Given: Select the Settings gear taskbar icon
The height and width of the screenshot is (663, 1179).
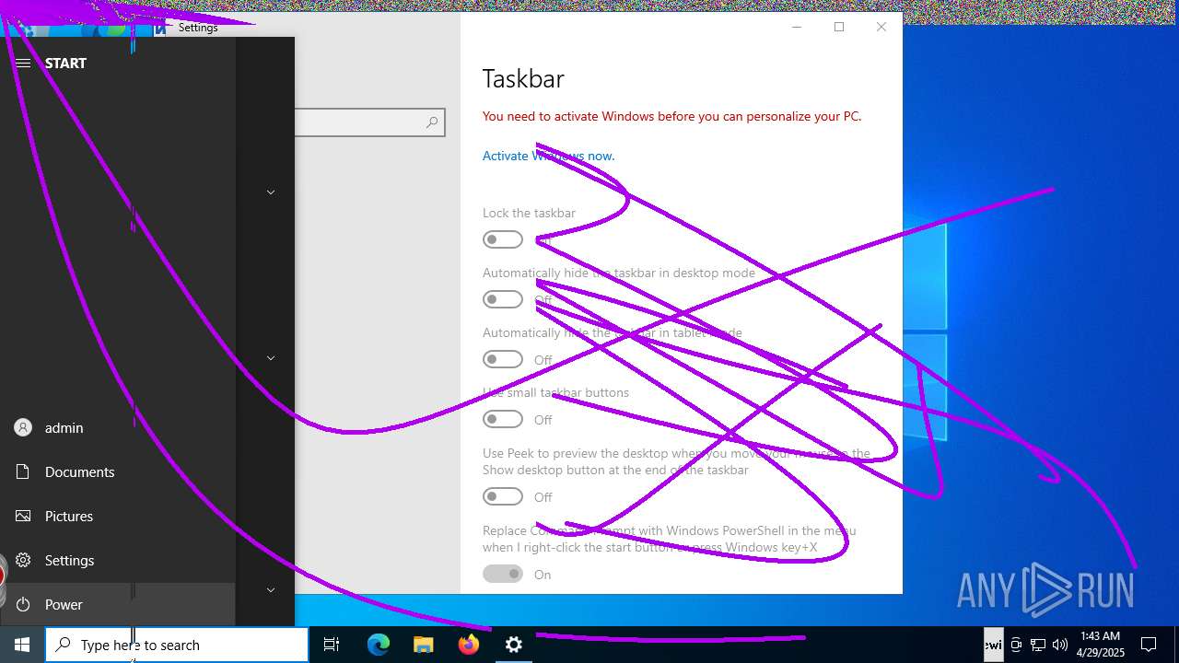Looking at the screenshot, I should 514,645.
